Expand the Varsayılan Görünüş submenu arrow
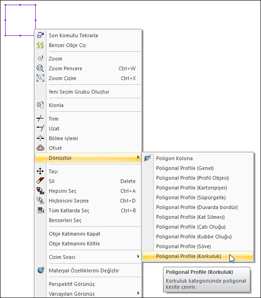 [x=138, y=293]
